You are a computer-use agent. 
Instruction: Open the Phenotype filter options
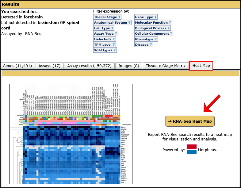click(146, 39)
